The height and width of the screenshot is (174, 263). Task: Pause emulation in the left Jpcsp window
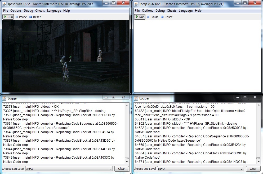21,17
